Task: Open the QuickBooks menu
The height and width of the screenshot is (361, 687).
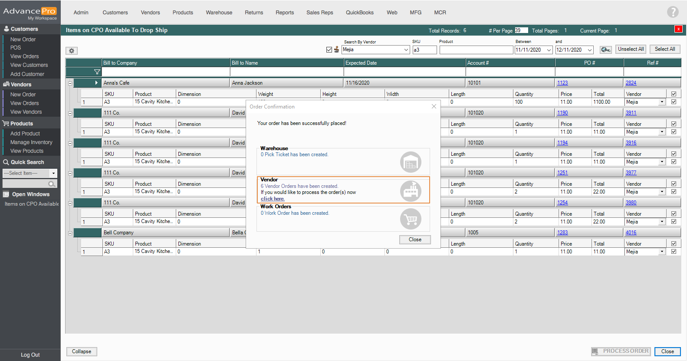Action: tap(359, 13)
